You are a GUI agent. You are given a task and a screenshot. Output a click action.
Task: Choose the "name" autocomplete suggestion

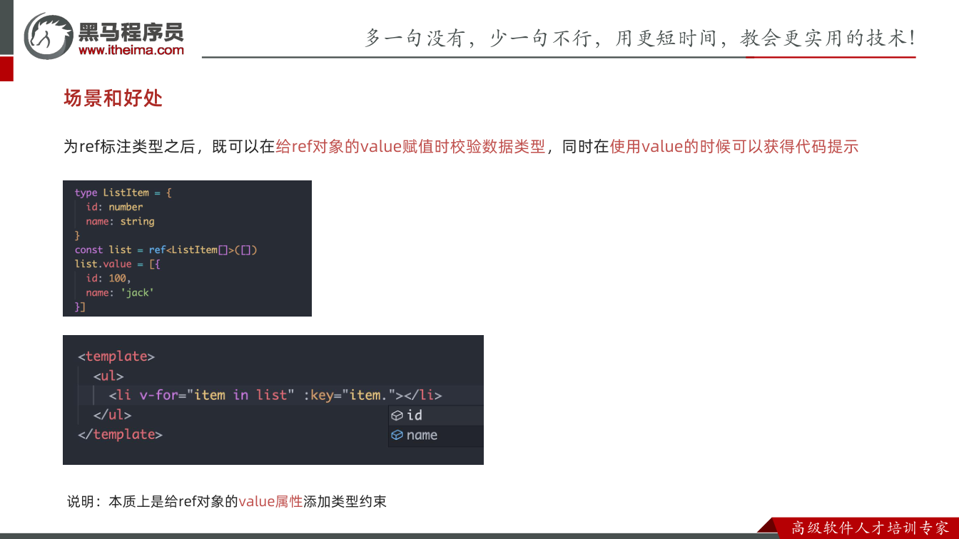click(x=436, y=436)
